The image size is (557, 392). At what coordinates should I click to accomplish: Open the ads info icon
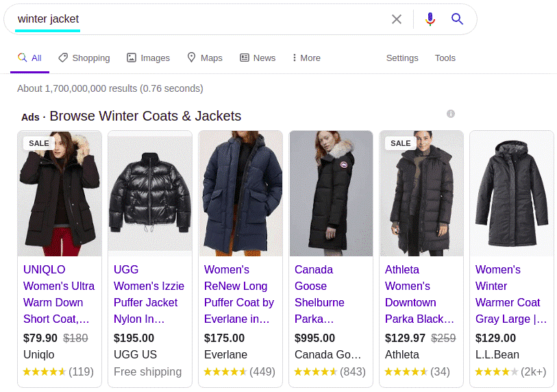tap(450, 114)
